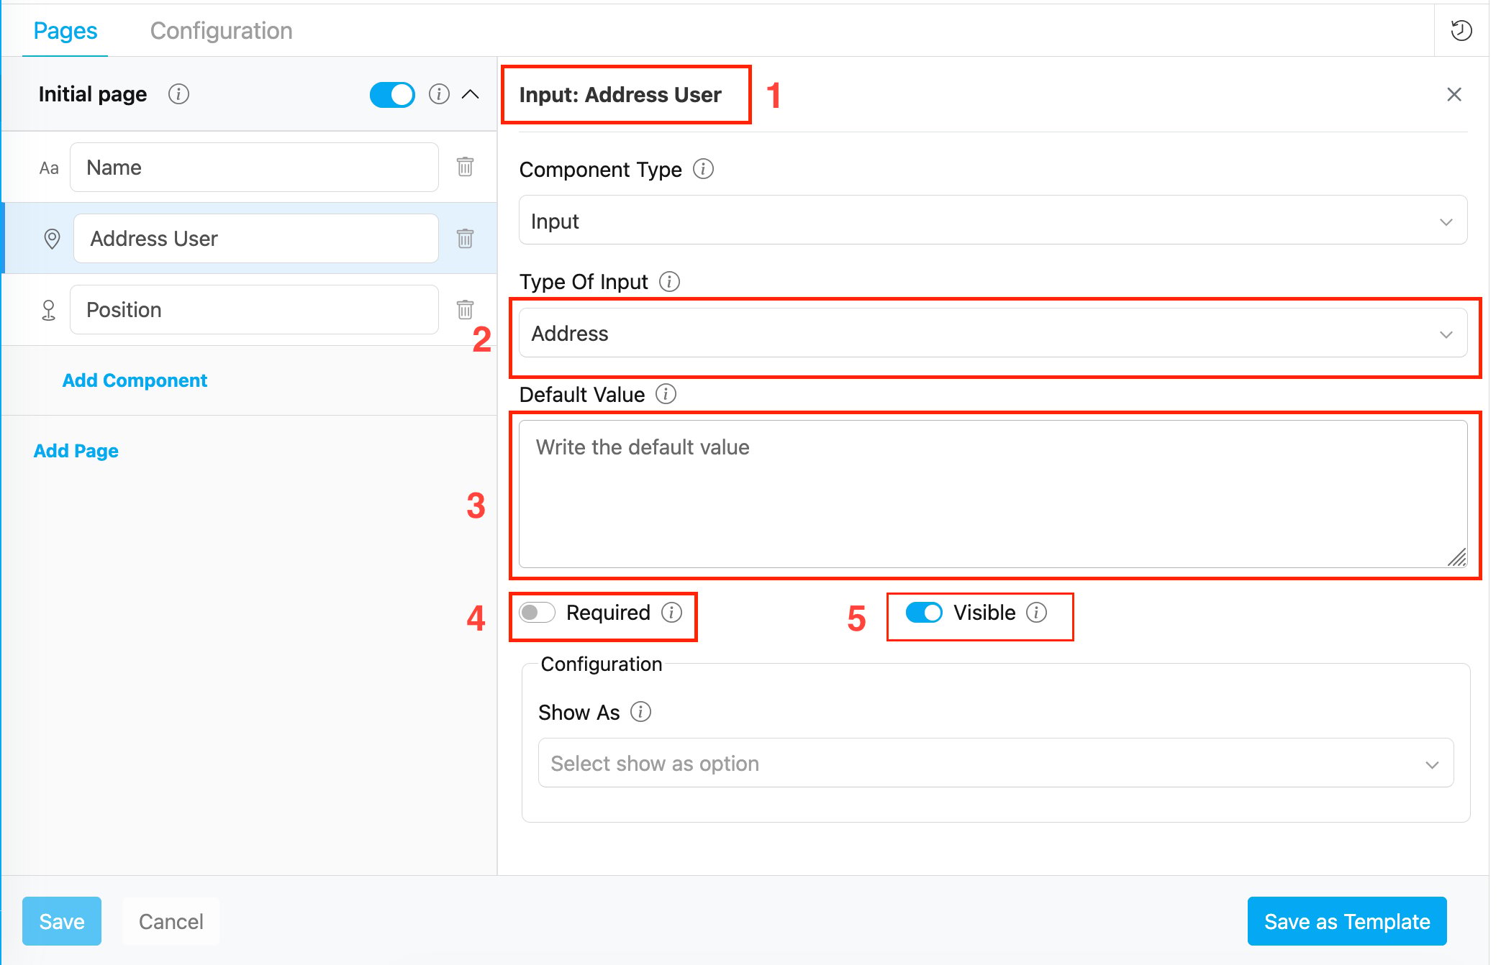1501x965 pixels.
Task: Select the Address User component field
Action: point(255,238)
